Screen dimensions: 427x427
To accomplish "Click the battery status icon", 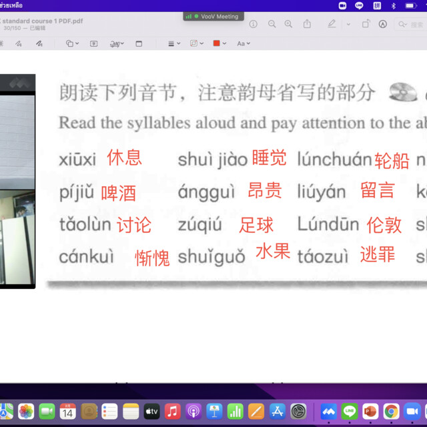I will coord(410,6).
